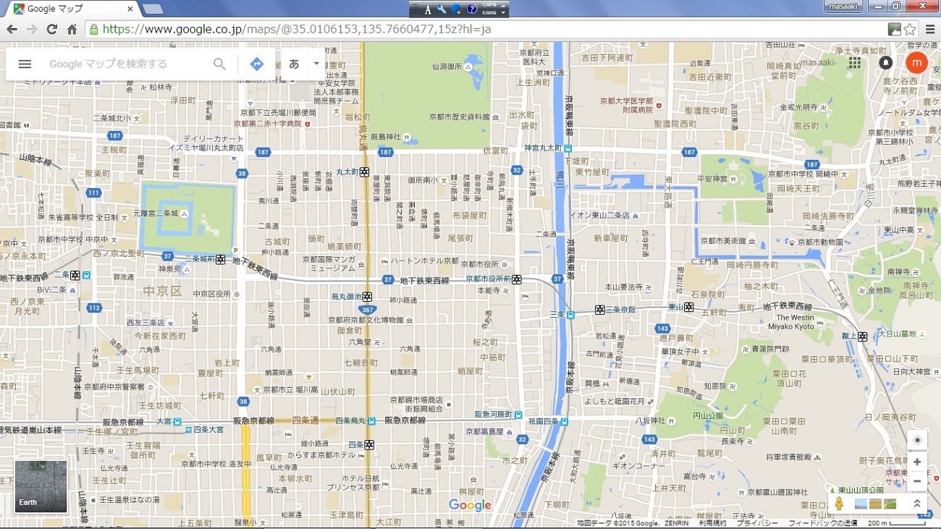Click the route 111 road shield

click(93, 192)
